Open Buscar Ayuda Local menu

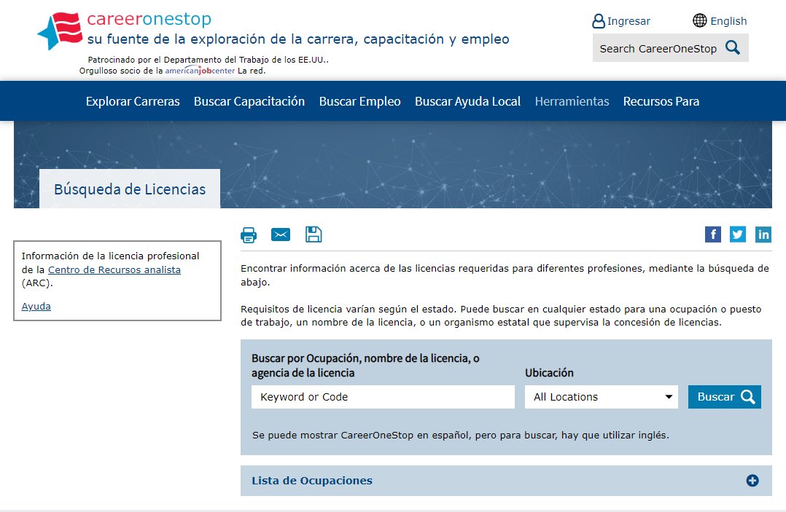tap(467, 101)
